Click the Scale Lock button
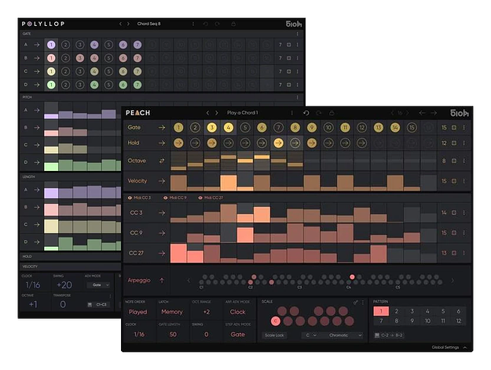Screen dimensions: 491x370 click(x=274, y=336)
